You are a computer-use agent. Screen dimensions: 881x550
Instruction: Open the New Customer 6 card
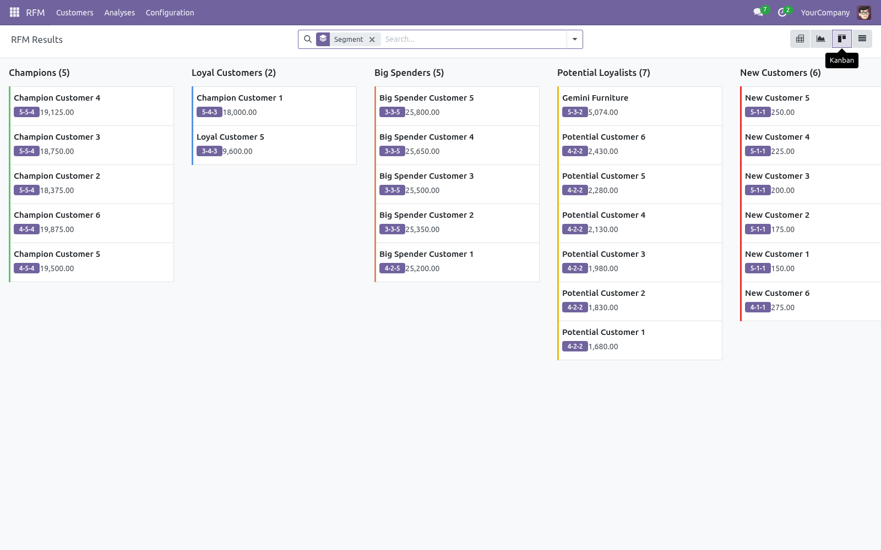tap(811, 301)
